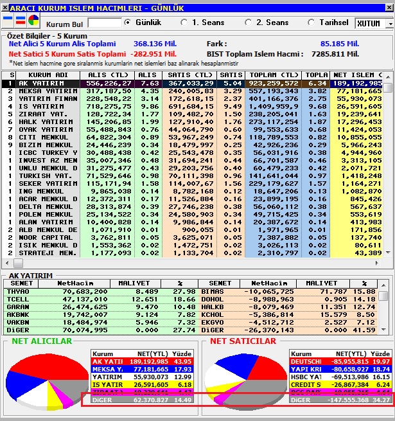
Task: Click the horizontal scrollbar thumb of main table
Action: pos(18,263)
